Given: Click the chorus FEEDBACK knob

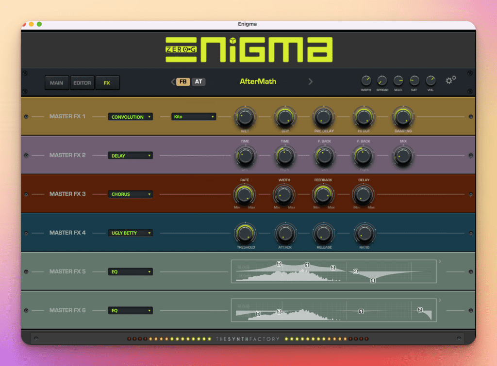Looking at the screenshot, I should click(x=323, y=195).
